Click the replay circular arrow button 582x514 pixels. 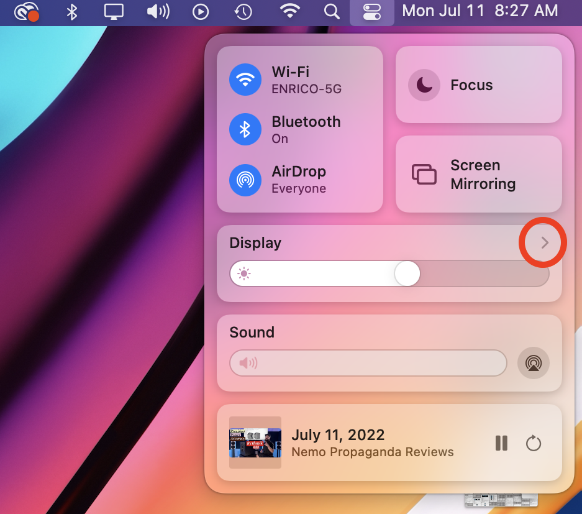534,443
